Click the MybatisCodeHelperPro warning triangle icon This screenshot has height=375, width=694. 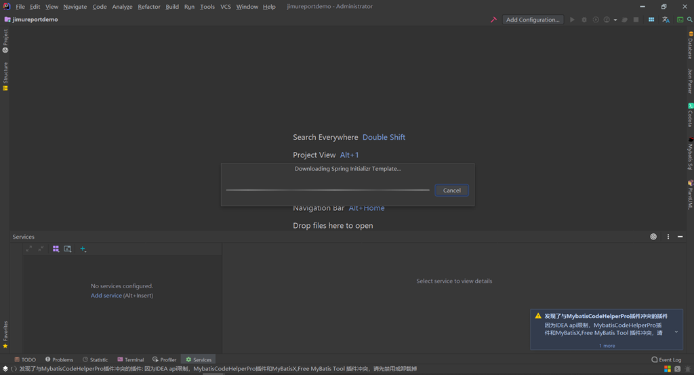pyautogui.click(x=537, y=316)
